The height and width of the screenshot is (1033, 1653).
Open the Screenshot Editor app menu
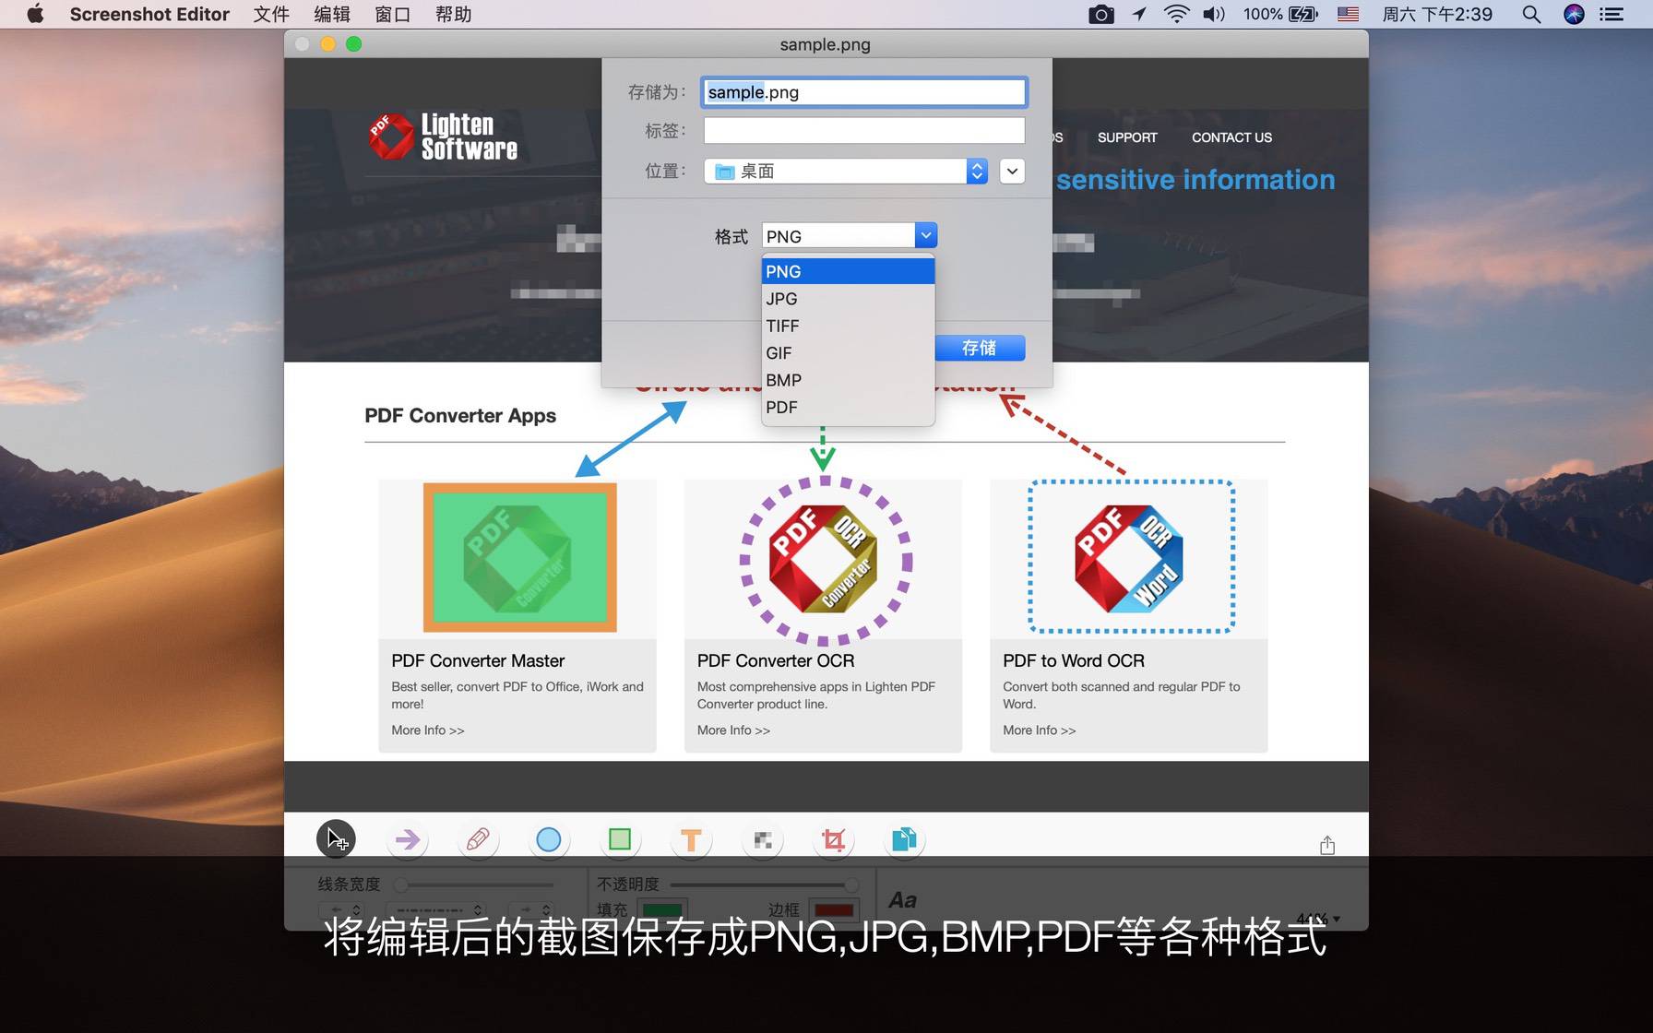[149, 14]
